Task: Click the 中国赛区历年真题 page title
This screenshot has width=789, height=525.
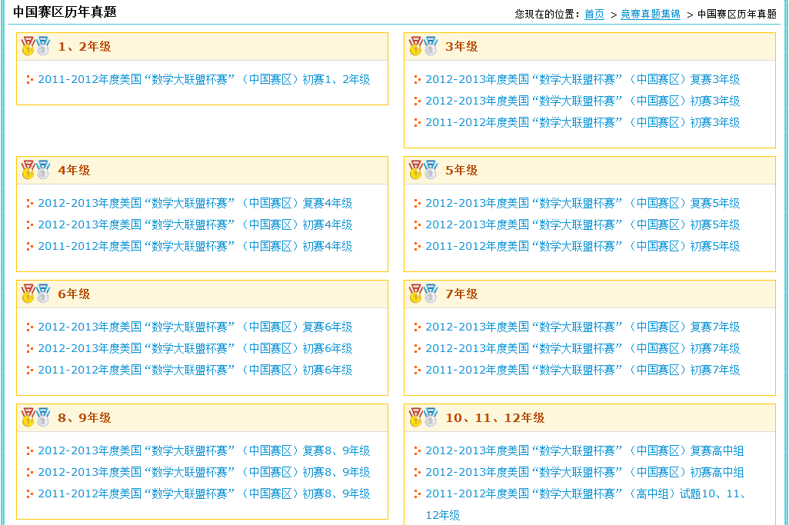Action: click(65, 12)
